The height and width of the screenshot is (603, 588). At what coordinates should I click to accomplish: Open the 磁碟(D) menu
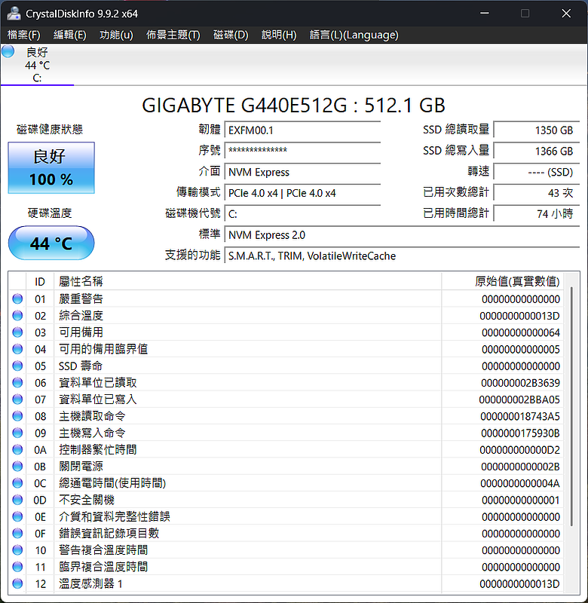click(x=231, y=35)
